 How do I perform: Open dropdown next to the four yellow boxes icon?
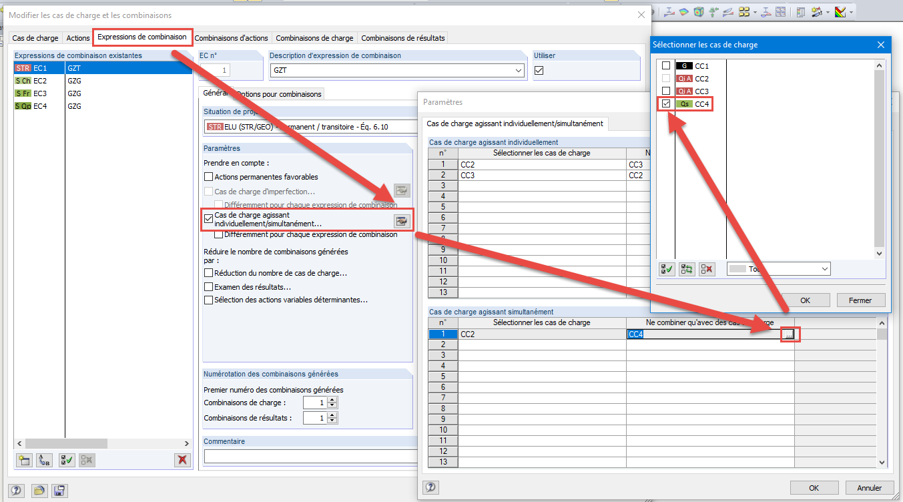(x=754, y=12)
